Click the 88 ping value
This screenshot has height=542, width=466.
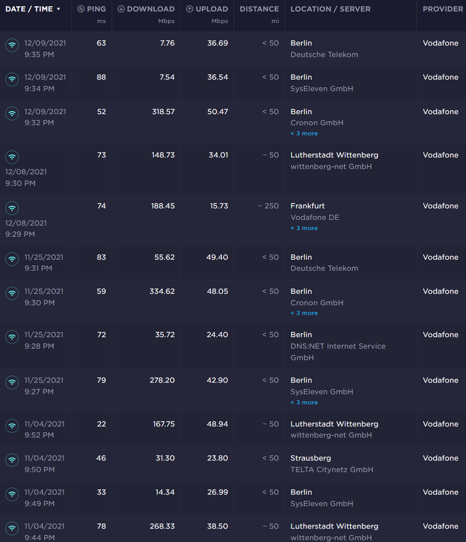tap(101, 77)
